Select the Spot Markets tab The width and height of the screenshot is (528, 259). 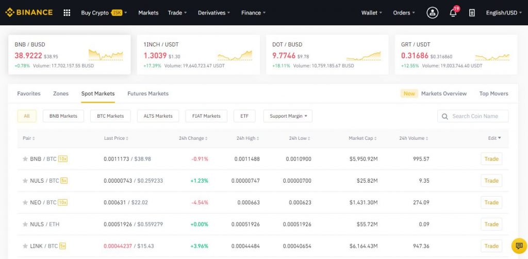point(97,93)
